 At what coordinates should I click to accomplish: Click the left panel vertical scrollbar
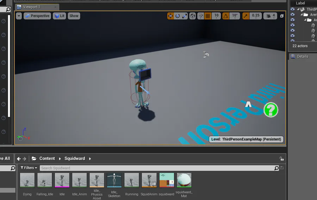(9, 66)
